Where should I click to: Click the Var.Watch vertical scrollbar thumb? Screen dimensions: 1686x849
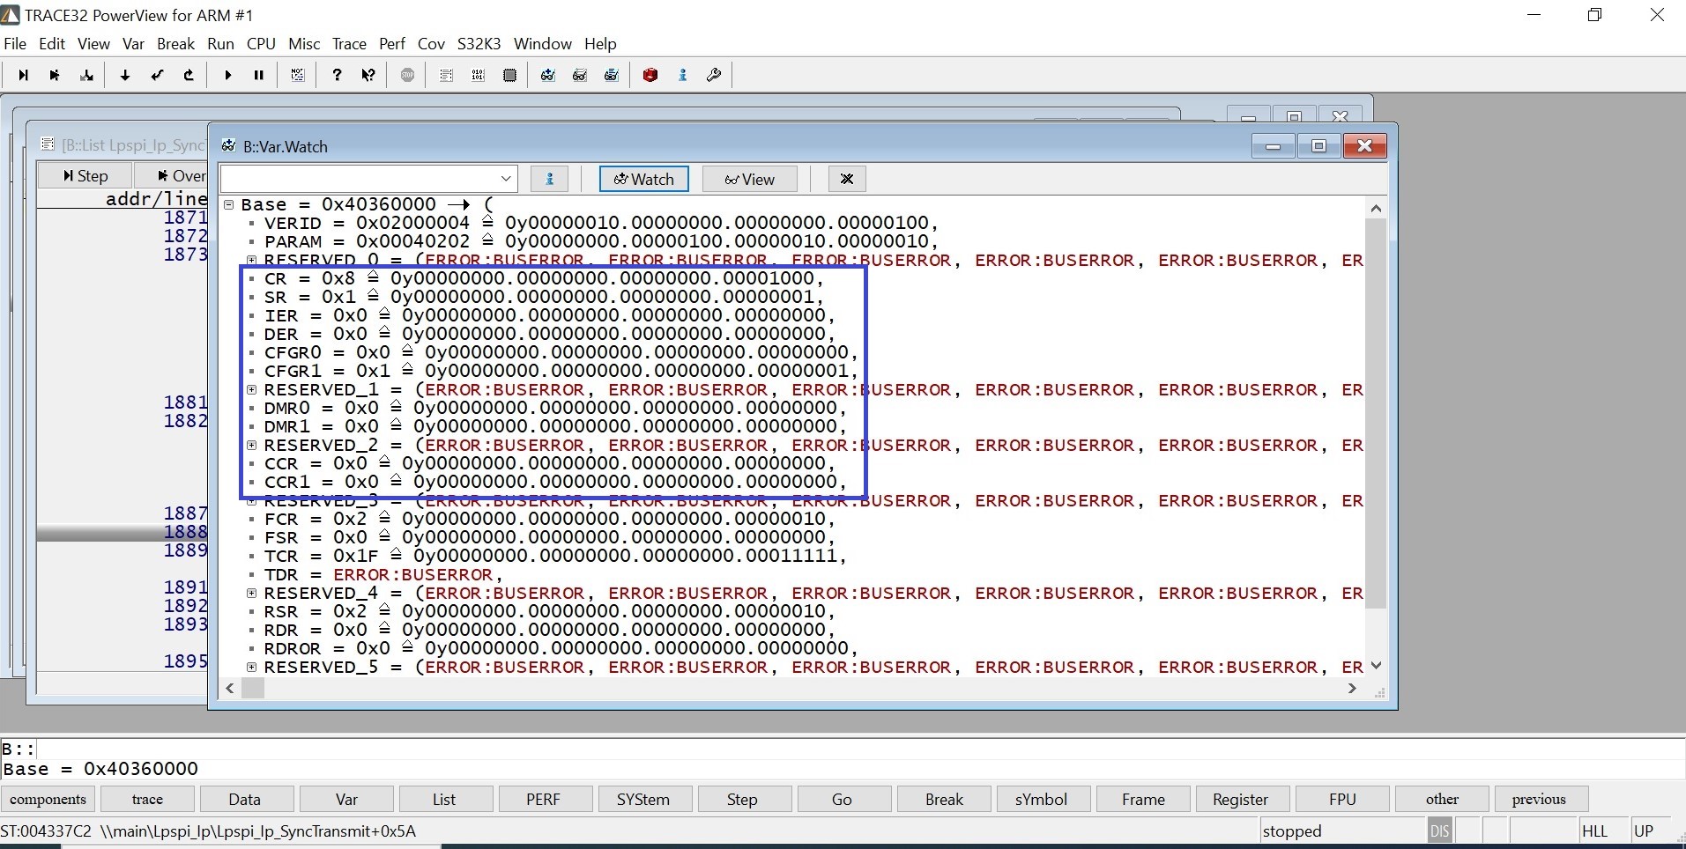click(x=1376, y=414)
